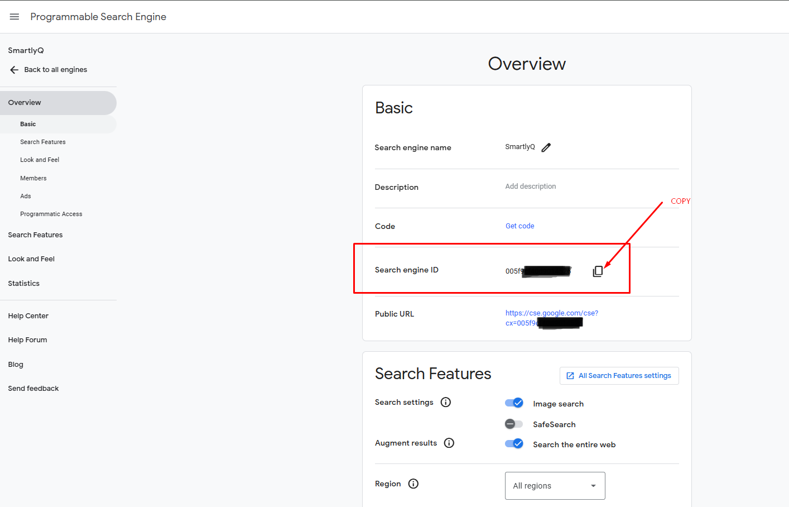Open the All regions dropdown

(555, 486)
